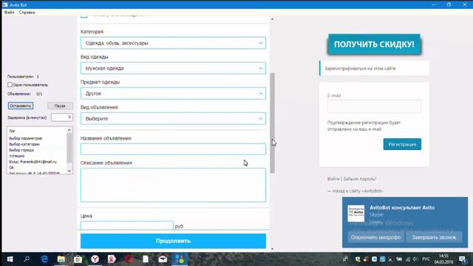
Task: Launch Opera browser from taskbar
Action: pyautogui.click(x=129, y=259)
